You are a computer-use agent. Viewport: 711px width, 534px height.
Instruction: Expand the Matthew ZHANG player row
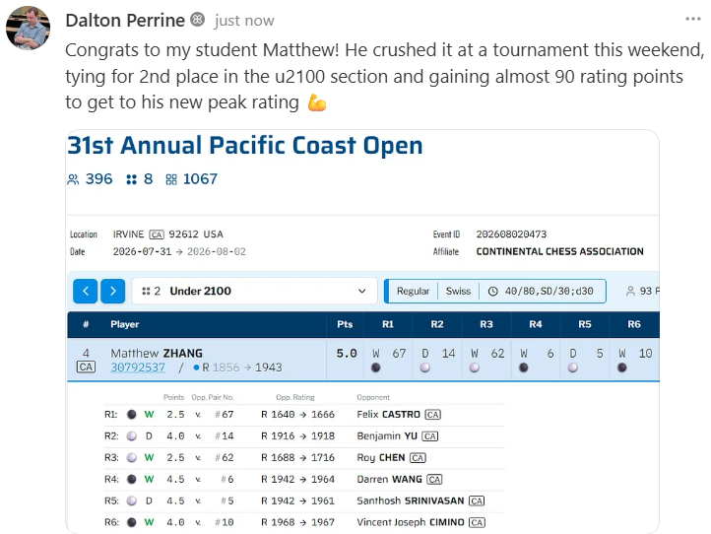363,361
